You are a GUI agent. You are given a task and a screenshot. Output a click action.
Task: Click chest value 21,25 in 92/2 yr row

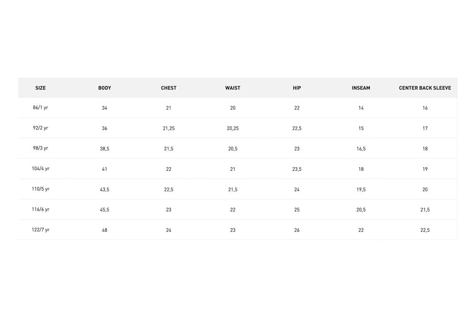point(169,129)
